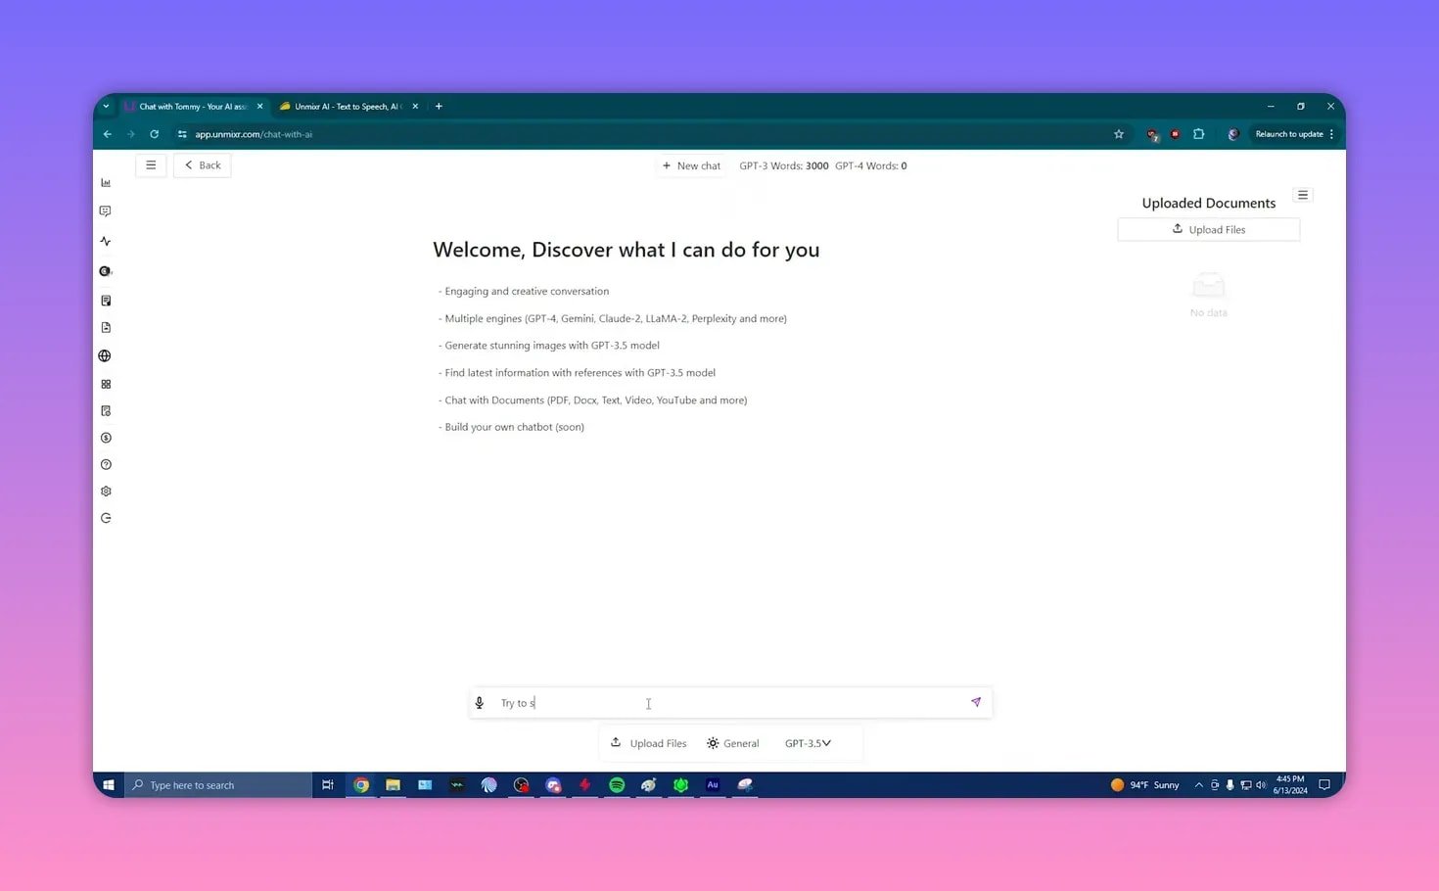Click Upload Files in the documents panel
Image resolution: width=1439 pixels, height=891 pixels.
click(1208, 228)
